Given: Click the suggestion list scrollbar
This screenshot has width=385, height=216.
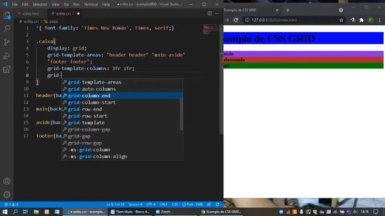Looking at the screenshot, I should (x=182, y=115).
